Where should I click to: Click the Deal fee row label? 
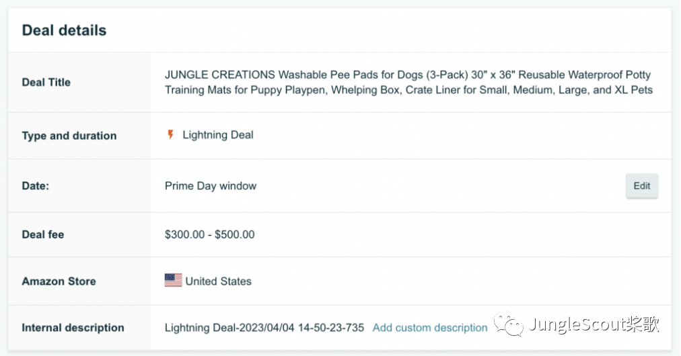pyautogui.click(x=43, y=234)
